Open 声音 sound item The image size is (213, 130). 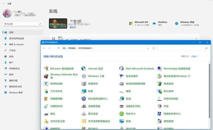pos(163,107)
